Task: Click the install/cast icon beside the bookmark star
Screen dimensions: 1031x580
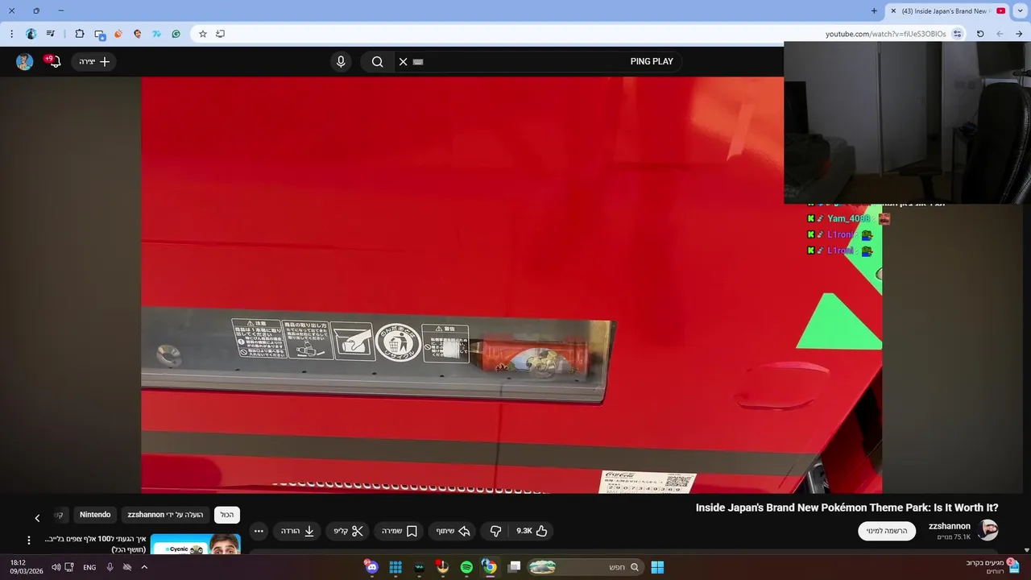Action: (x=220, y=34)
